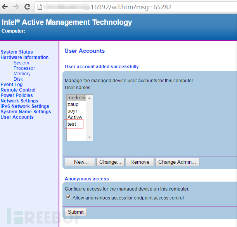Open Power Policies page

pos(17,95)
